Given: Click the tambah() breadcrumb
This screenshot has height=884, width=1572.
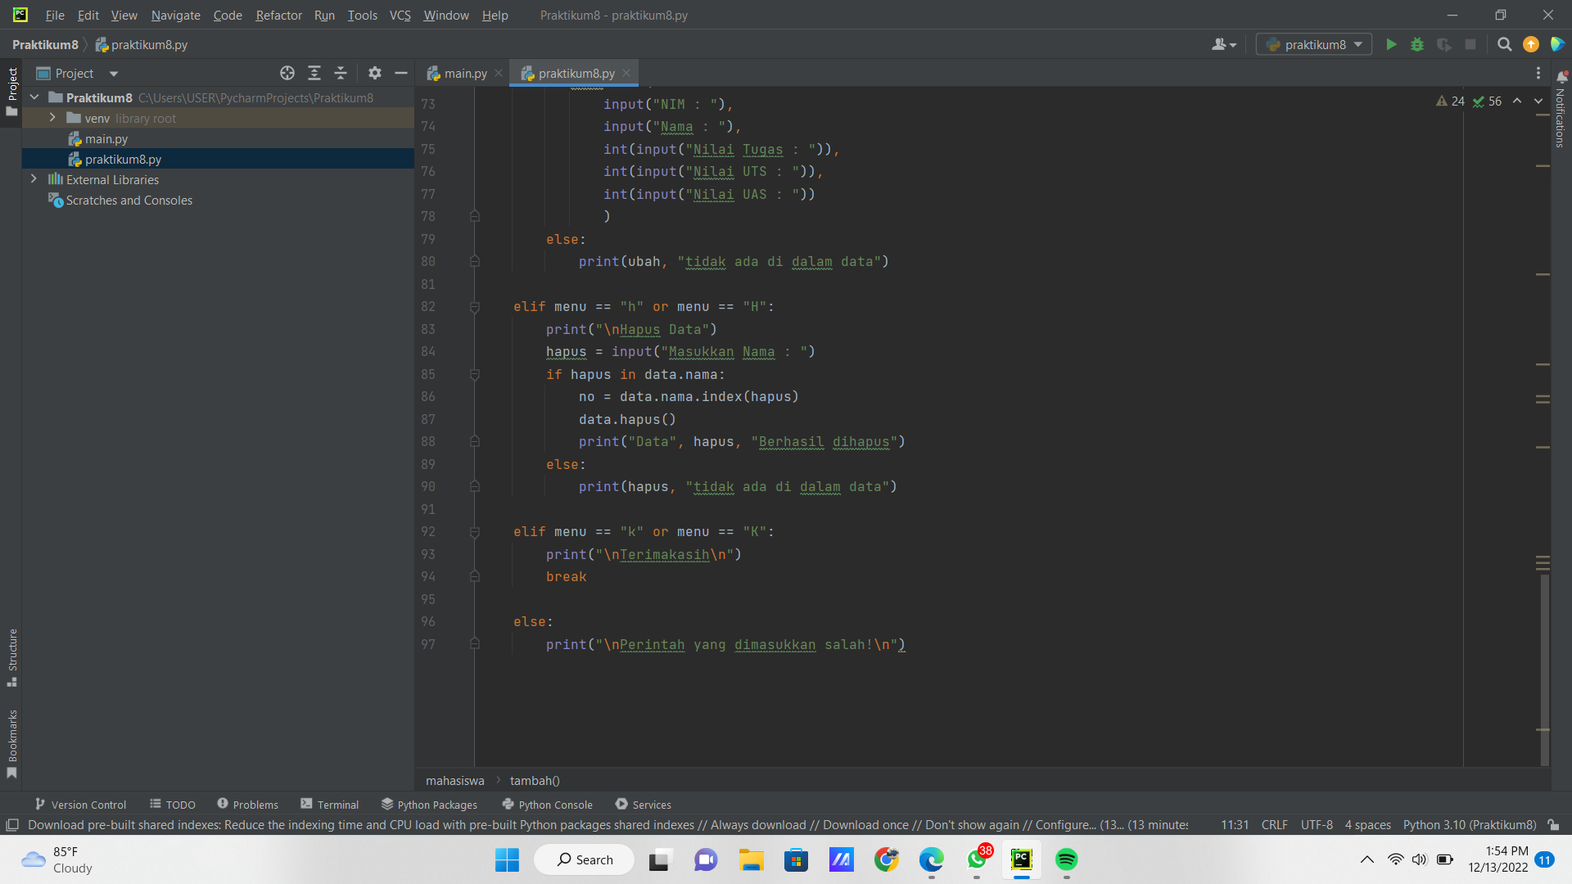Looking at the screenshot, I should [x=534, y=780].
